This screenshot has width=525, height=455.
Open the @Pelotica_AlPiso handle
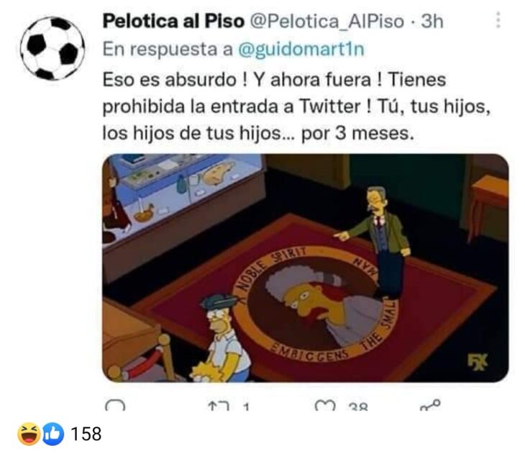[327, 22]
